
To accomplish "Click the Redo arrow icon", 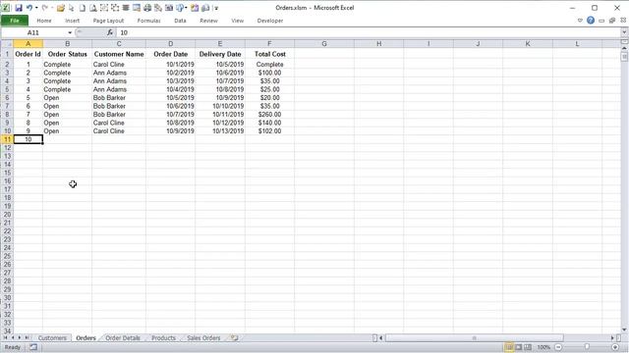I will pos(45,8).
